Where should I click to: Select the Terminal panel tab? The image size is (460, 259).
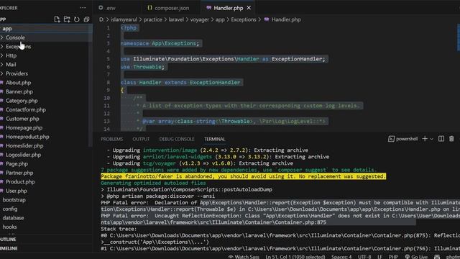pos(215,139)
